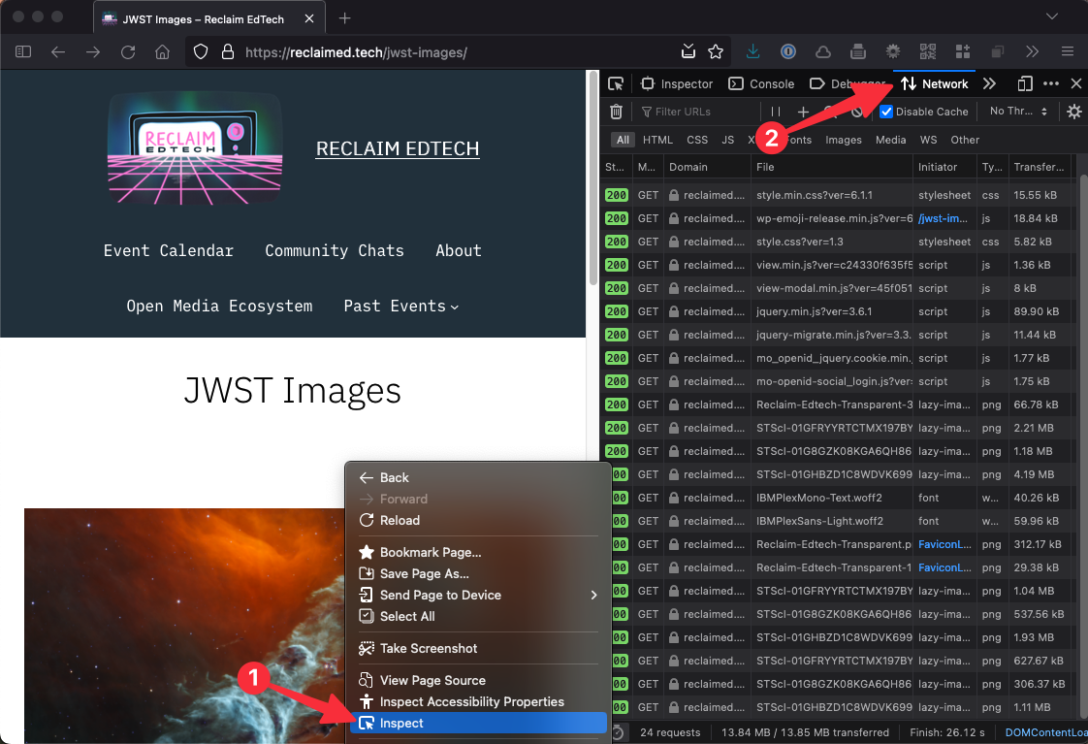Choose Inspect from context menu

click(479, 724)
